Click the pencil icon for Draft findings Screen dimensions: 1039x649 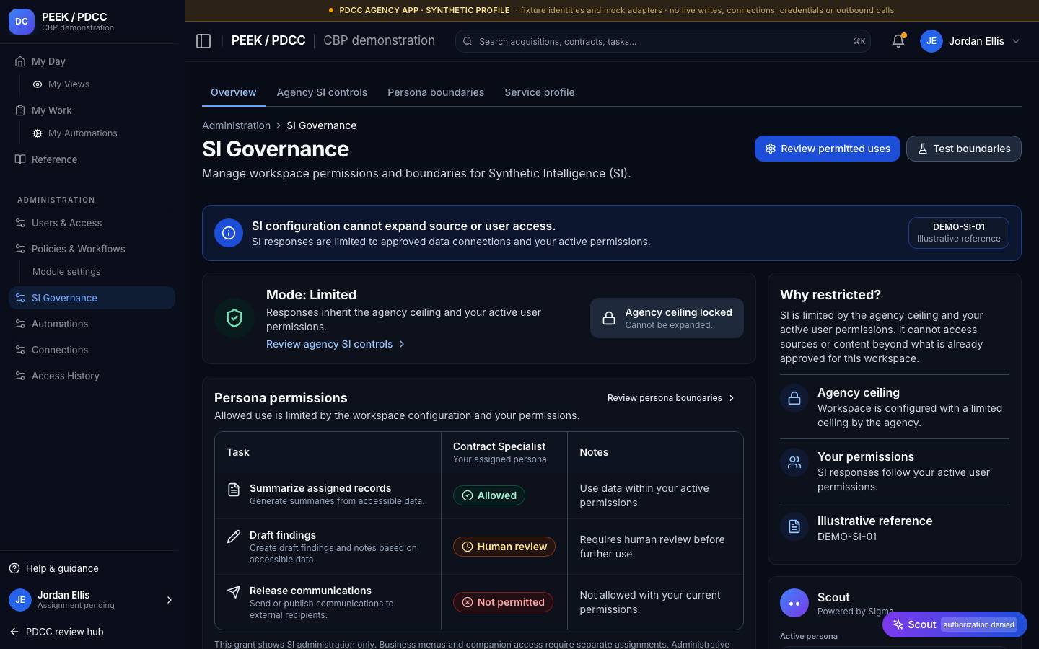pos(234,537)
